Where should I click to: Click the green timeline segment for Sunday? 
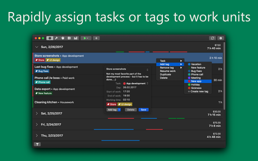pos(120,52)
